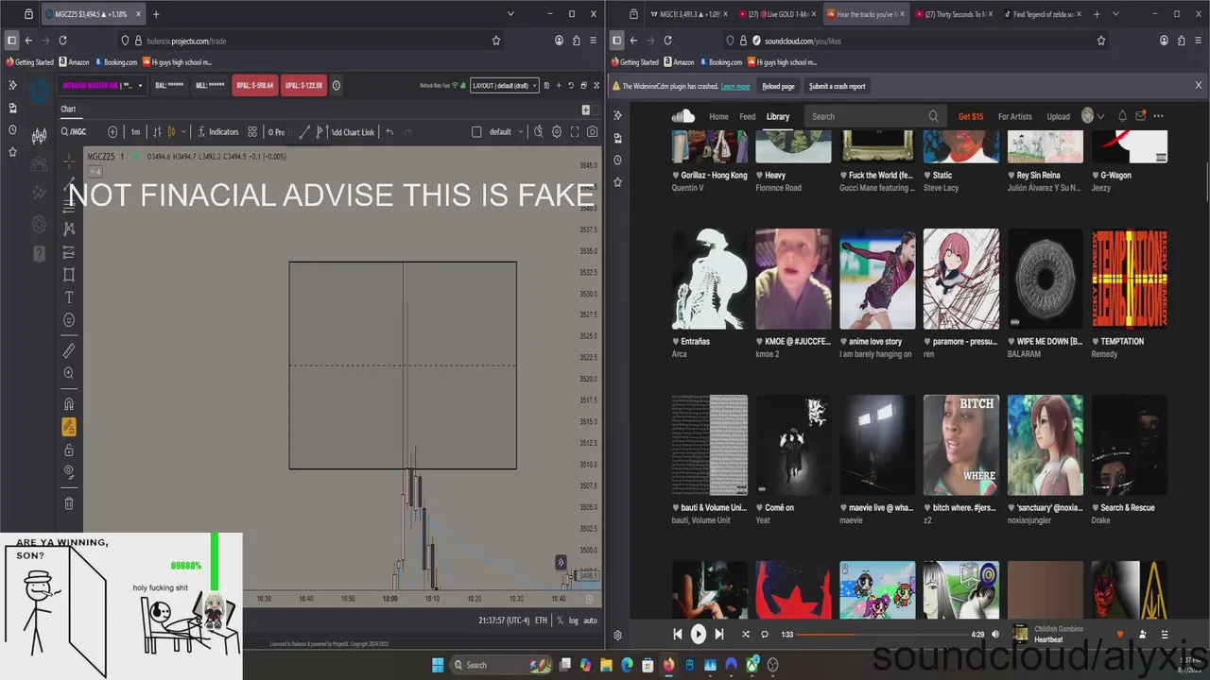
Task: Toggle the auto scale option
Action: pos(590,620)
